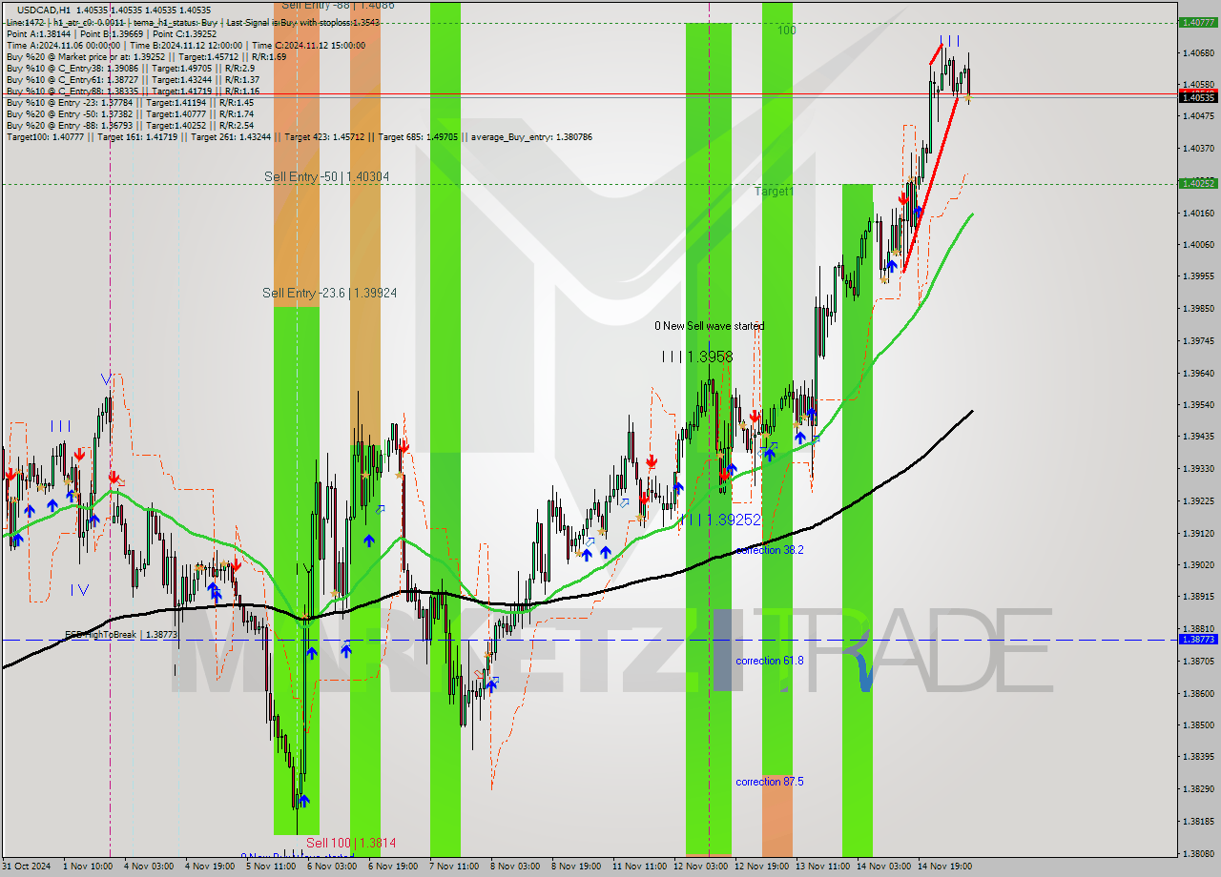Image resolution: width=1221 pixels, height=877 pixels.
Task: Click 'Sell Entry -50 | 1.40304' label
Action: pos(327,177)
